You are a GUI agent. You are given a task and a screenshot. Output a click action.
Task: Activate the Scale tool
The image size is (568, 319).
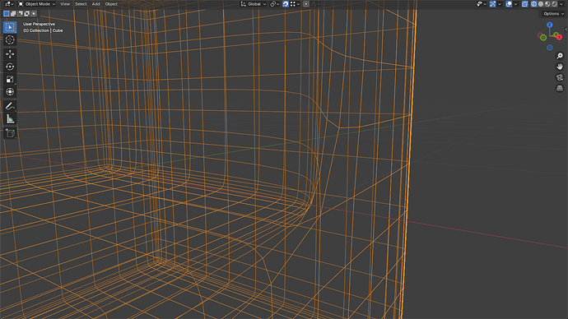pyautogui.click(x=10, y=79)
